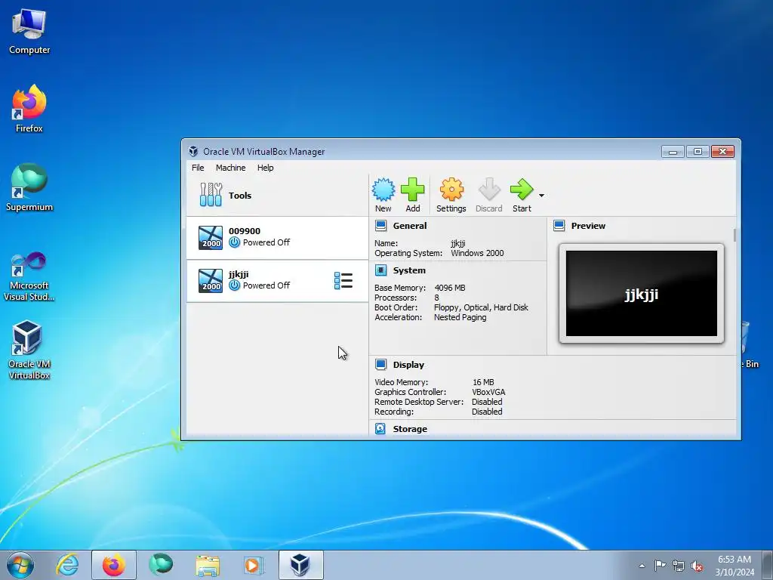Open the Machine menu
Screen dimensions: 773x580
[230, 168]
